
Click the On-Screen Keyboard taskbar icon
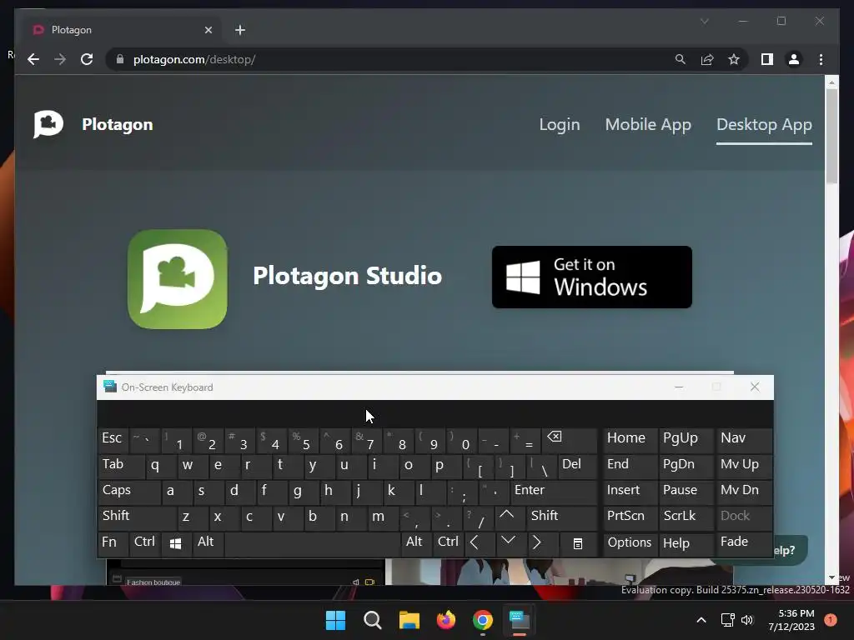[x=520, y=620]
